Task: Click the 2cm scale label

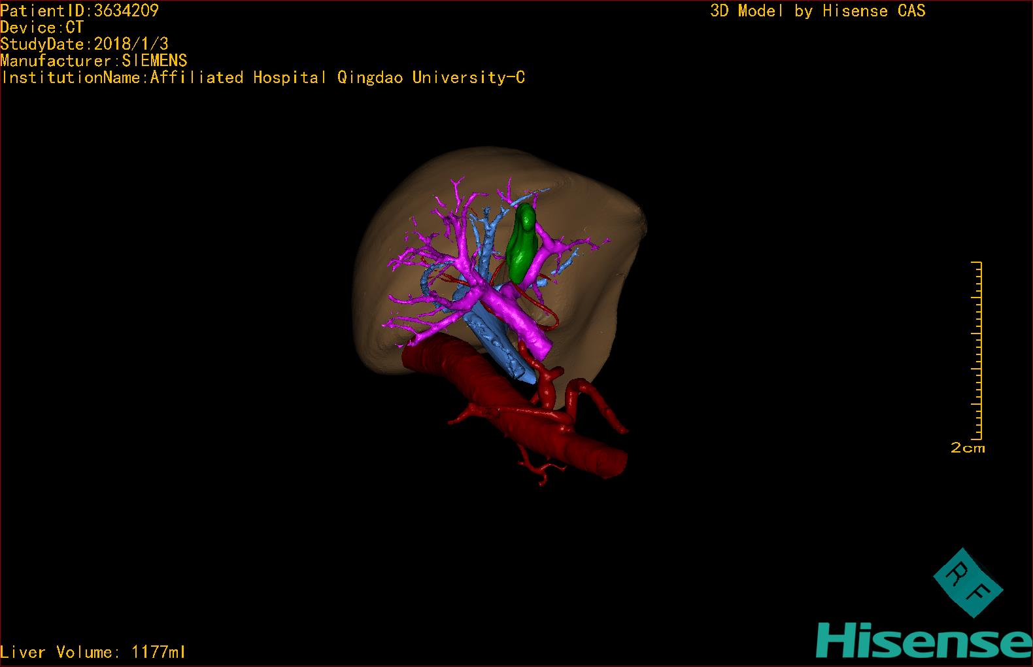Action: [x=968, y=448]
